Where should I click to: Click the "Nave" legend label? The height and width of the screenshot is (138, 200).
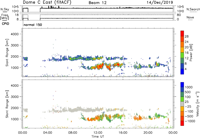[190, 17]
